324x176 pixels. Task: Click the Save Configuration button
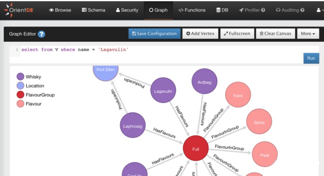coord(154,33)
